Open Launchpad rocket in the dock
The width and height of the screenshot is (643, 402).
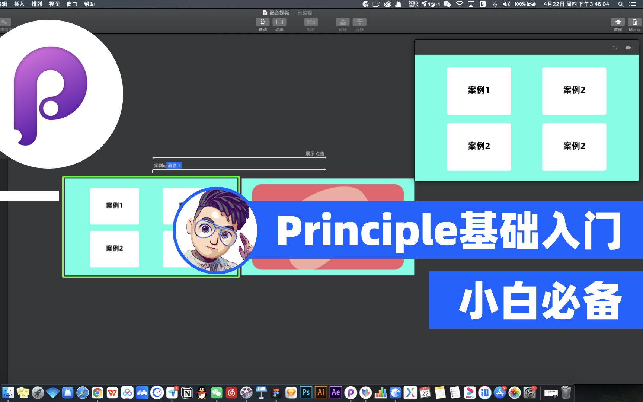coord(38,393)
